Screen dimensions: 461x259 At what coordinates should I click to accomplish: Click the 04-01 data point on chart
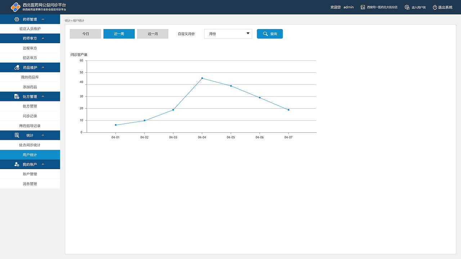(x=116, y=125)
